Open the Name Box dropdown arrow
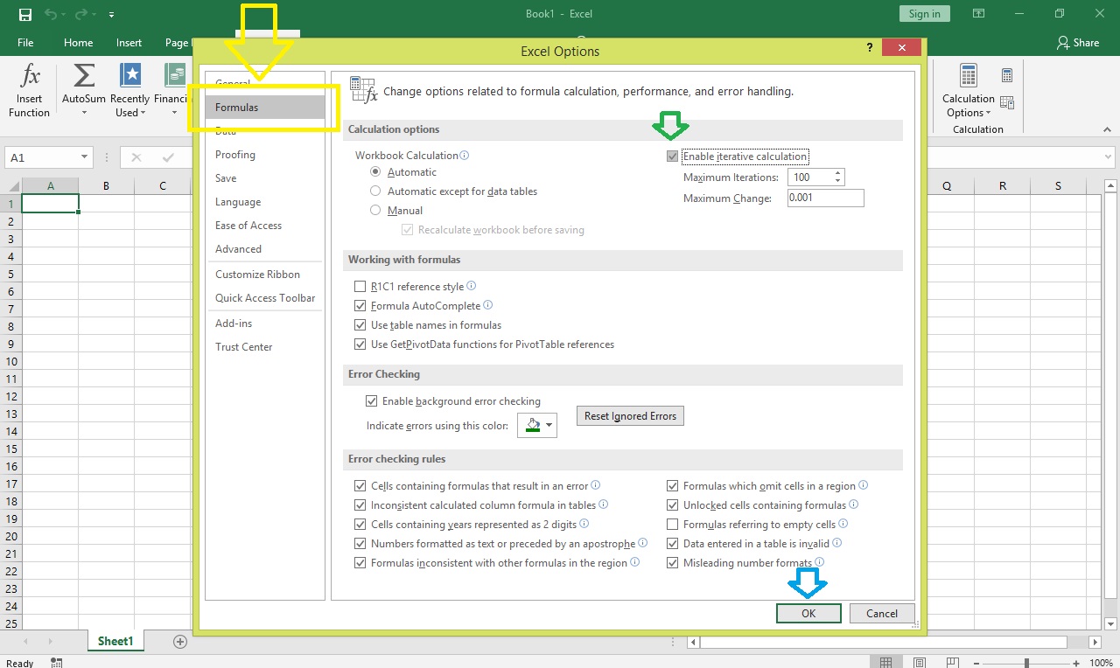The height and width of the screenshot is (668, 1120). click(84, 158)
